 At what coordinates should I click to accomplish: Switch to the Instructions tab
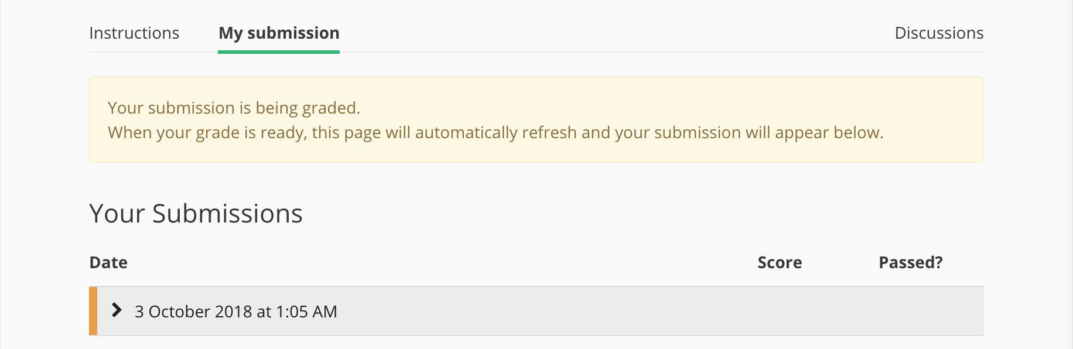pyautogui.click(x=134, y=33)
